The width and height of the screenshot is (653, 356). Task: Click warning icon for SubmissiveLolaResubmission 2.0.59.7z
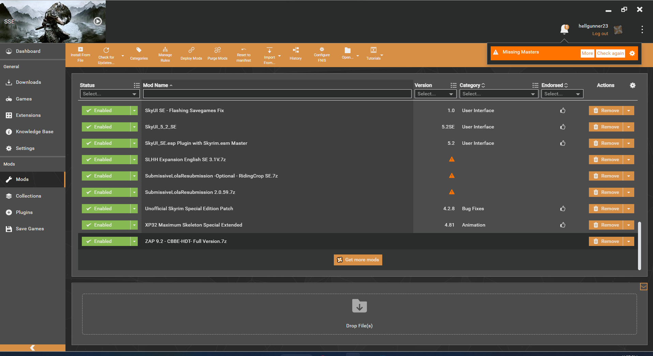pos(452,192)
